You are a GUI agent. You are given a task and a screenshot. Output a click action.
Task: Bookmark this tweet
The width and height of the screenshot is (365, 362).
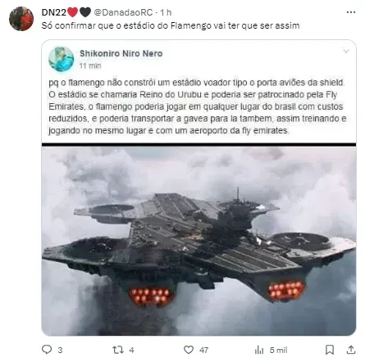(330, 350)
